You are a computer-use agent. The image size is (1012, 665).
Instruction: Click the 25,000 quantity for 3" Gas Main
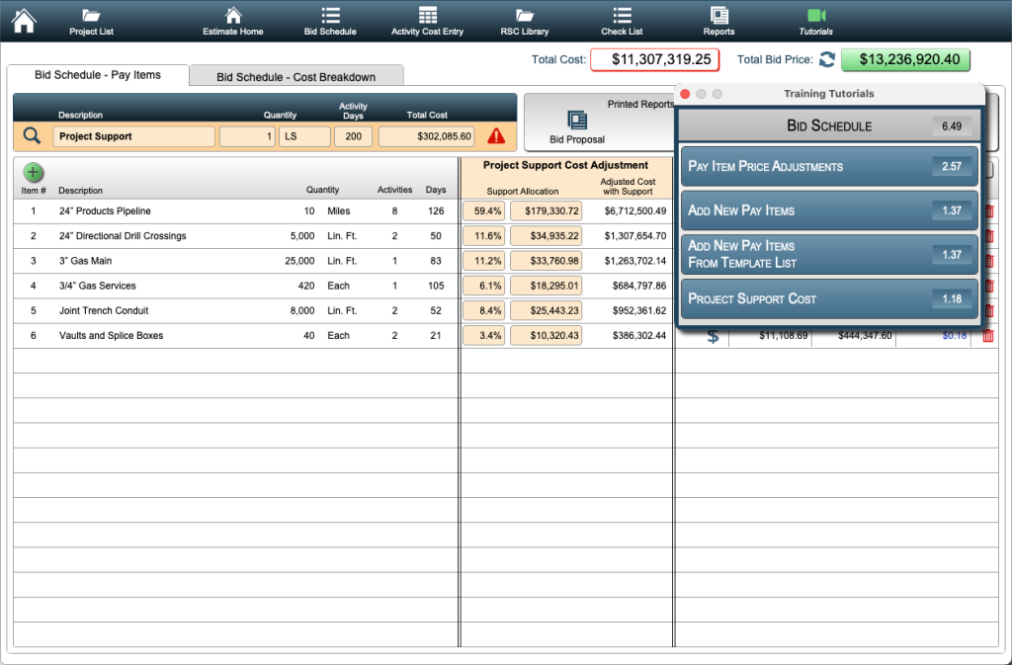(299, 261)
